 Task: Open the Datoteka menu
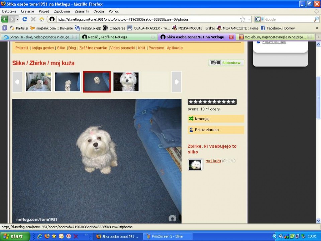point(9,11)
